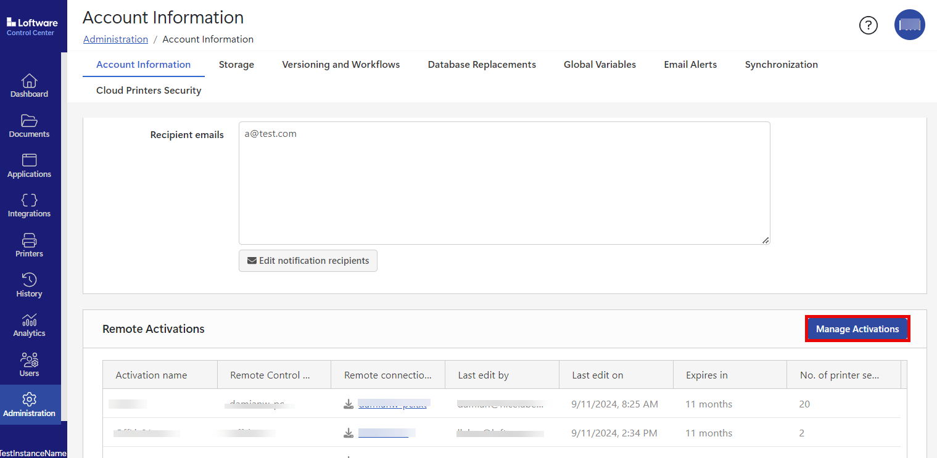Click the Expires in column header
The height and width of the screenshot is (458, 937).
[706, 375]
